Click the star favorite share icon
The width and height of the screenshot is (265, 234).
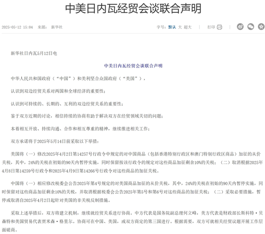pos(261,27)
